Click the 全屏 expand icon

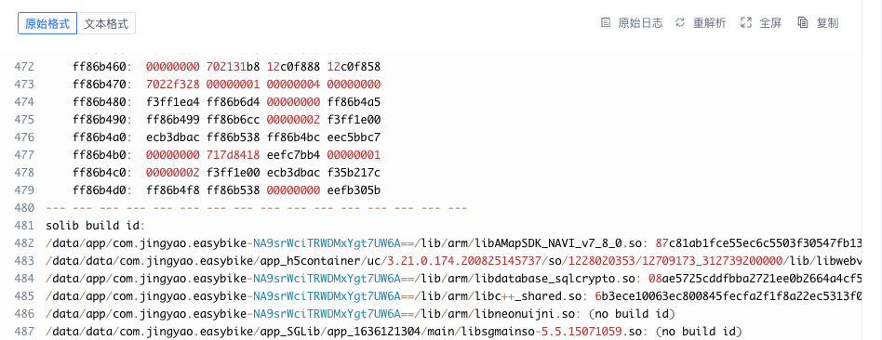pyautogui.click(x=746, y=23)
